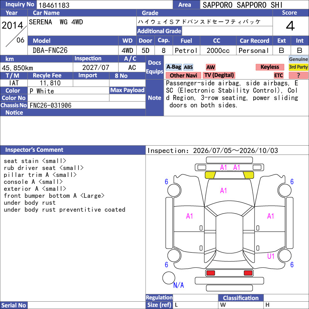Select the AW equipment badge
309x309 pixels.
211,67
